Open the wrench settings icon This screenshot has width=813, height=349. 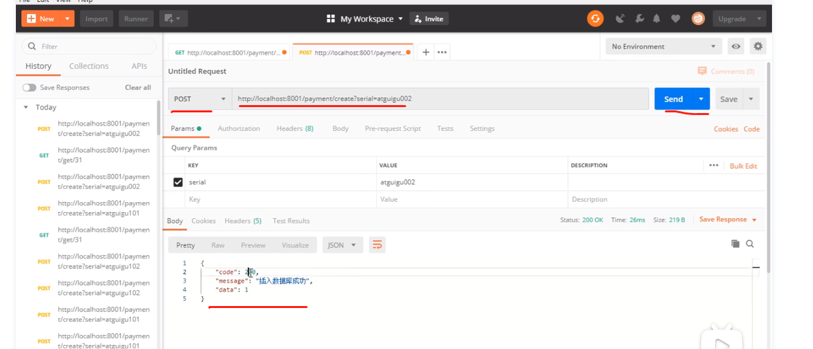click(x=639, y=19)
